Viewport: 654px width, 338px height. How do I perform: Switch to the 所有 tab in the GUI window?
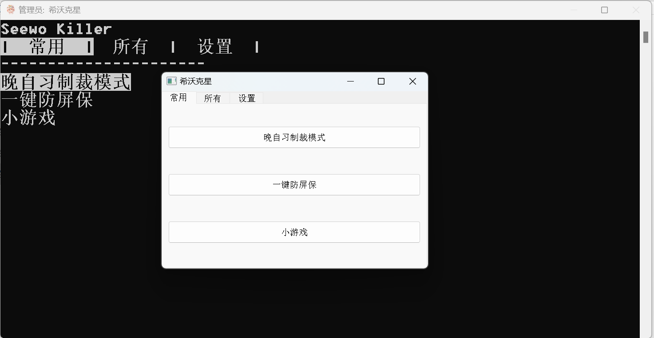click(212, 98)
